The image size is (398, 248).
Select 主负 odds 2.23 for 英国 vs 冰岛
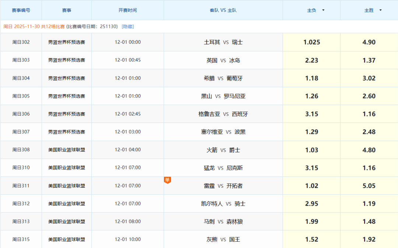[311, 60]
